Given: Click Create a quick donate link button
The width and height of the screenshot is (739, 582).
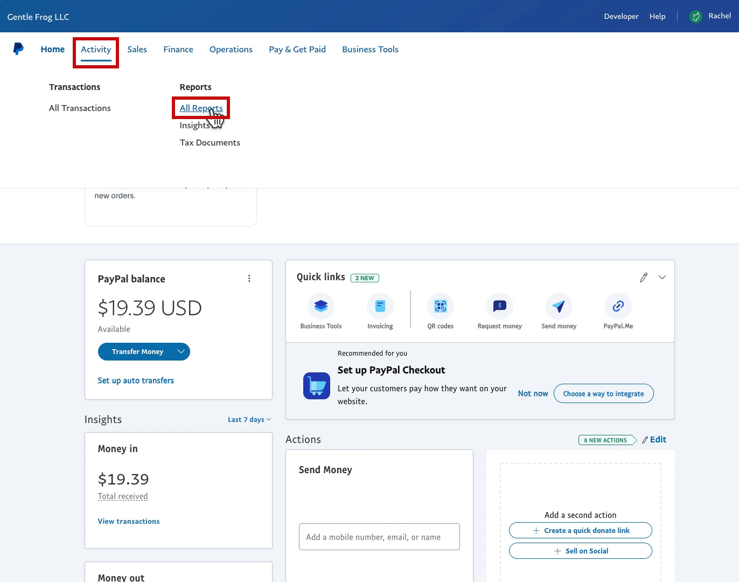Looking at the screenshot, I should tap(581, 530).
